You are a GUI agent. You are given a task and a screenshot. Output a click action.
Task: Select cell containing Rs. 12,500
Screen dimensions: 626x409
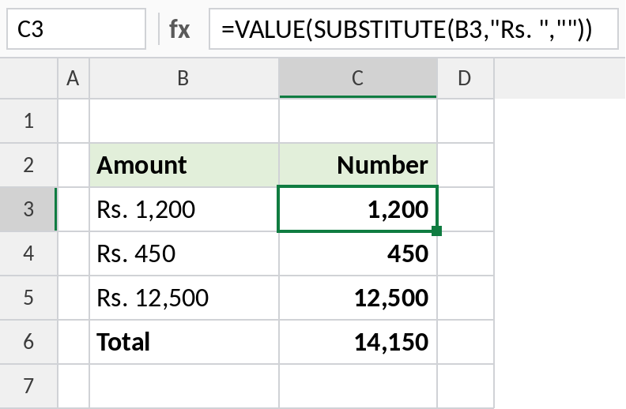coord(184,298)
